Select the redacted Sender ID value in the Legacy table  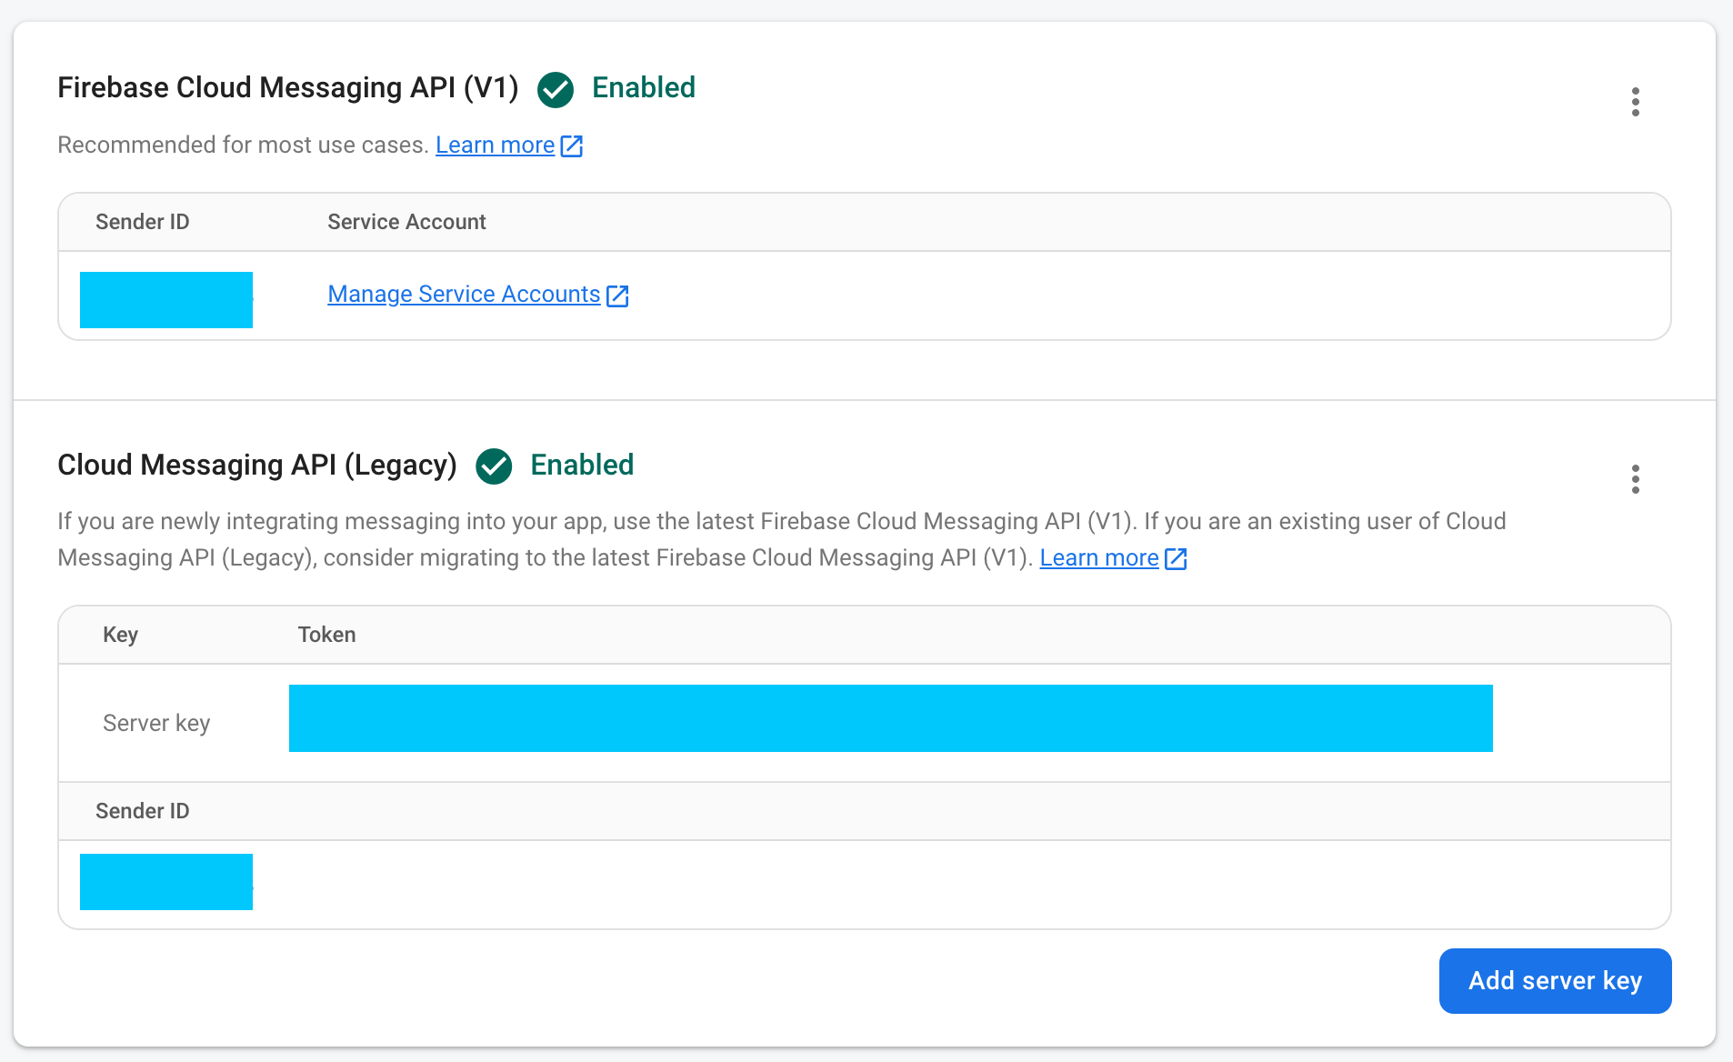coord(166,882)
